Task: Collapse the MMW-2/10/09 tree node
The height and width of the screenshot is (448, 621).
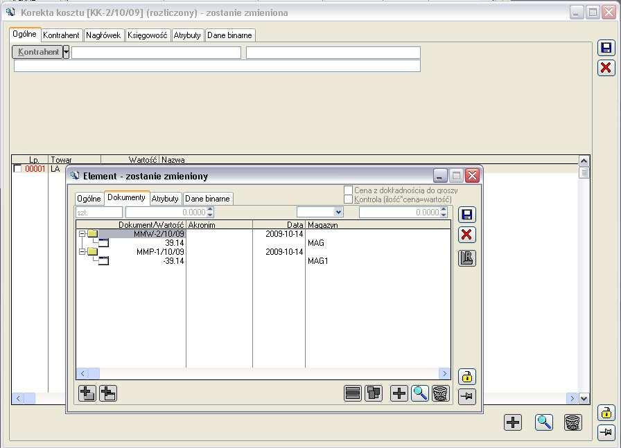Action: (82, 233)
